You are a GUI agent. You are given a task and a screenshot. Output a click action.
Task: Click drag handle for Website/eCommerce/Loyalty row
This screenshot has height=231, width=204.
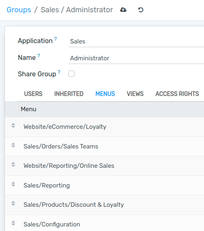[13, 126]
